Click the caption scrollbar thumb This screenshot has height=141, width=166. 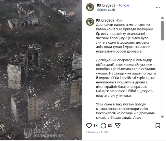[162, 31]
